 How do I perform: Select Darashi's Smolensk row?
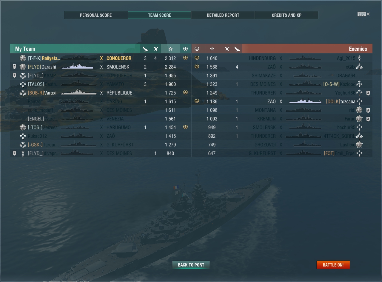100,67
